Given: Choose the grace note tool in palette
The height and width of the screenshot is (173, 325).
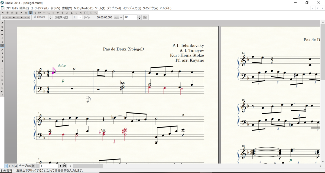Looking at the screenshot, I should [2, 95].
